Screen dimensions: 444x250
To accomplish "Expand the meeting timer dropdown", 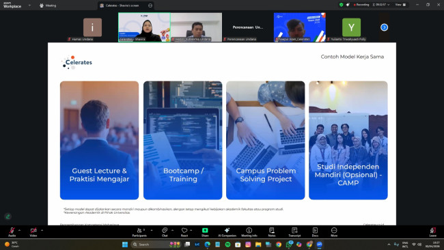I will coord(381,5).
